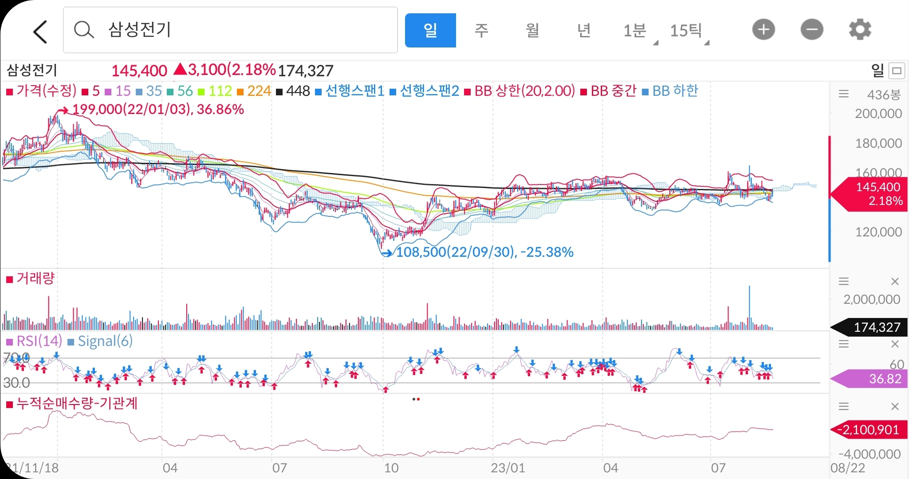Close the 누적순매수량-기관계 panel
The width and height of the screenshot is (909, 479).
click(x=895, y=406)
